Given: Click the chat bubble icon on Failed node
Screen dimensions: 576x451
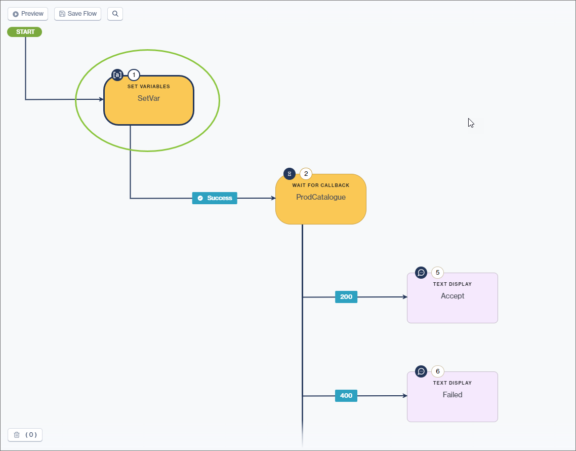Looking at the screenshot, I should (421, 371).
